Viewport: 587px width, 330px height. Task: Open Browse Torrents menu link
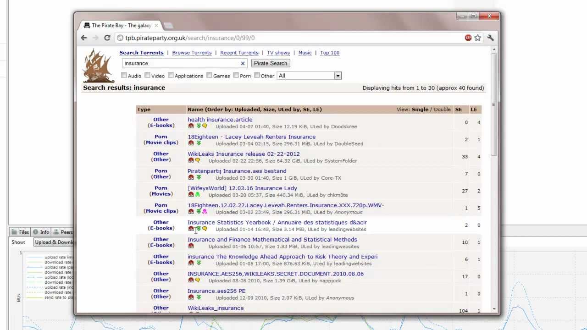tap(192, 53)
